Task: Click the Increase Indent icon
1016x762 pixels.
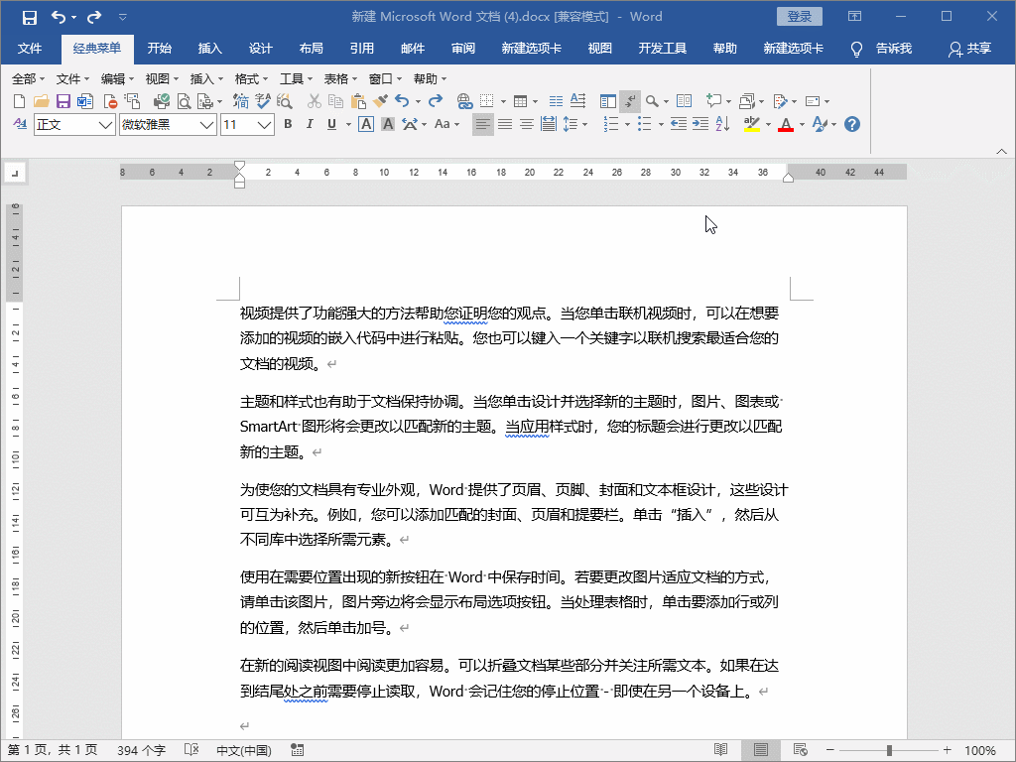Action: click(700, 124)
